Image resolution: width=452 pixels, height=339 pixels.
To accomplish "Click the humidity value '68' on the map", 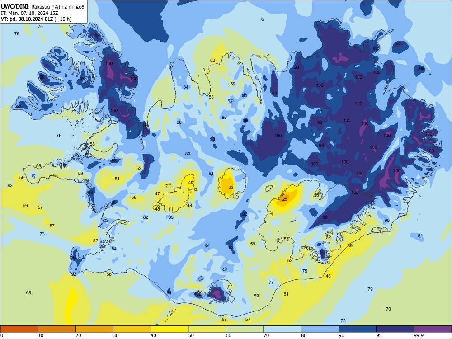I will point(28,292).
